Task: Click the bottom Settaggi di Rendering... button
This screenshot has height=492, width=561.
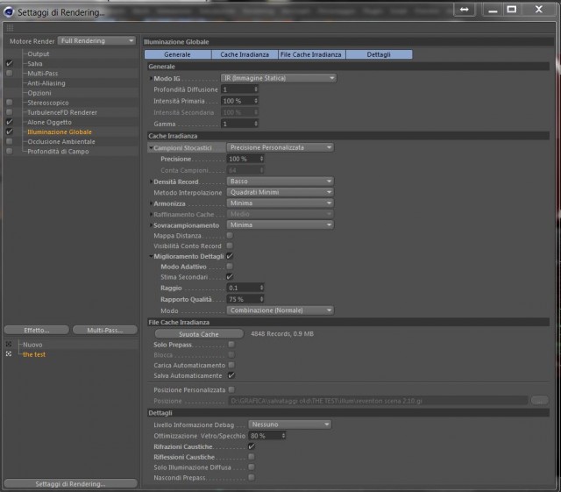Action: 70,484
